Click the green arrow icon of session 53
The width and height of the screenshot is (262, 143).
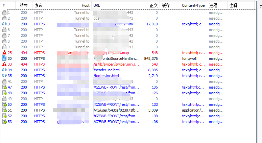(5, 122)
